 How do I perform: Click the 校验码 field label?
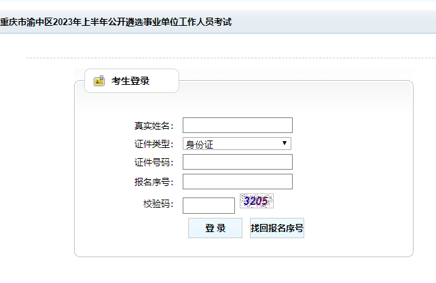coord(158,204)
